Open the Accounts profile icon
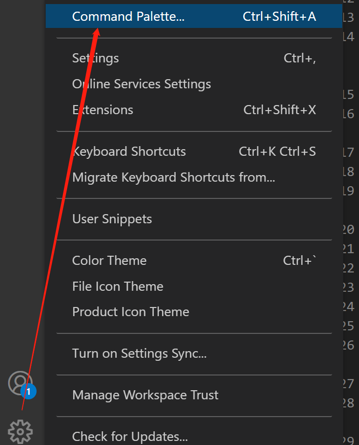Screen dimensions: 359x445 20,383
